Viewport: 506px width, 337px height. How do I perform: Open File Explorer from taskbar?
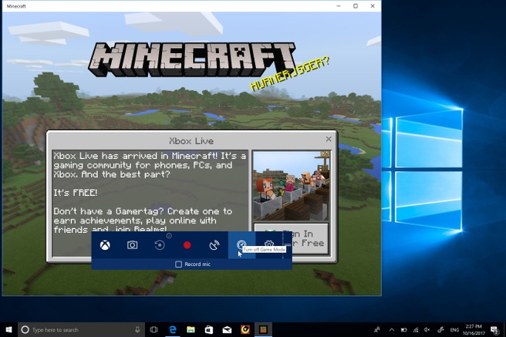(x=191, y=329)
